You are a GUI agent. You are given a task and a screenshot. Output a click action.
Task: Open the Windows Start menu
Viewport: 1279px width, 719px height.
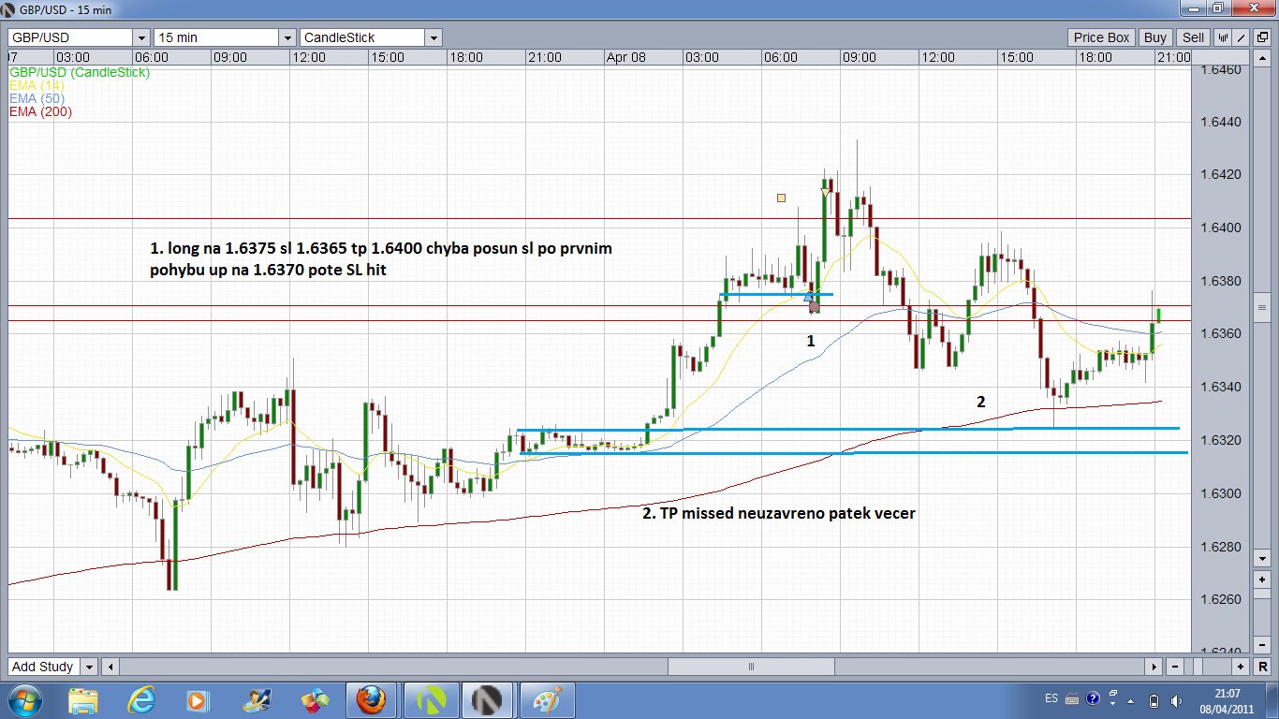point(23,699)
